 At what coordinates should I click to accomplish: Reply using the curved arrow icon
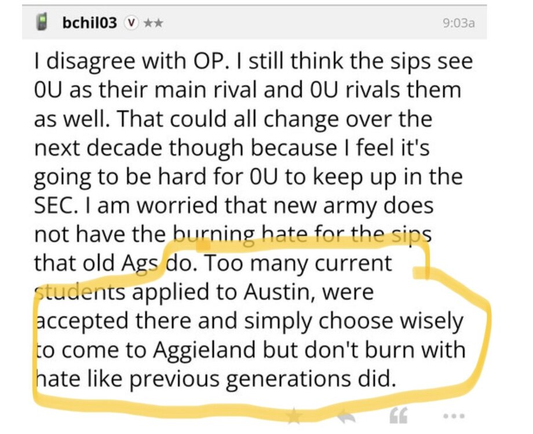point(347,414)
